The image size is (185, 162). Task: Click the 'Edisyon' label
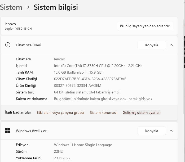pyautogui.click(x=22, y=145)
